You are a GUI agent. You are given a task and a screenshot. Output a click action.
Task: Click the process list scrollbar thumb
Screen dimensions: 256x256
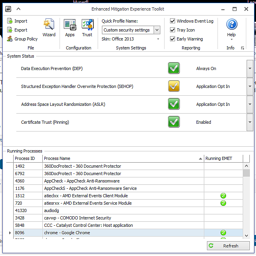pos(246,173)
